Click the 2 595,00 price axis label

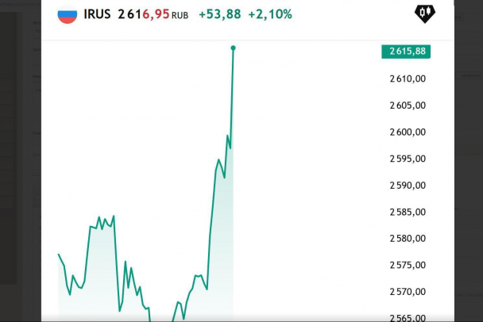[x=408, y=159]
